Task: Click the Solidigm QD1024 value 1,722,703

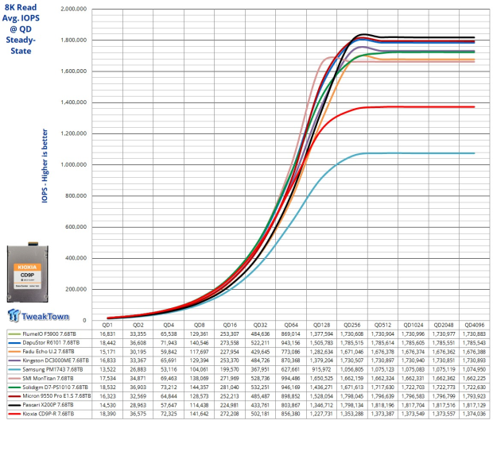Action: [413, 387]
